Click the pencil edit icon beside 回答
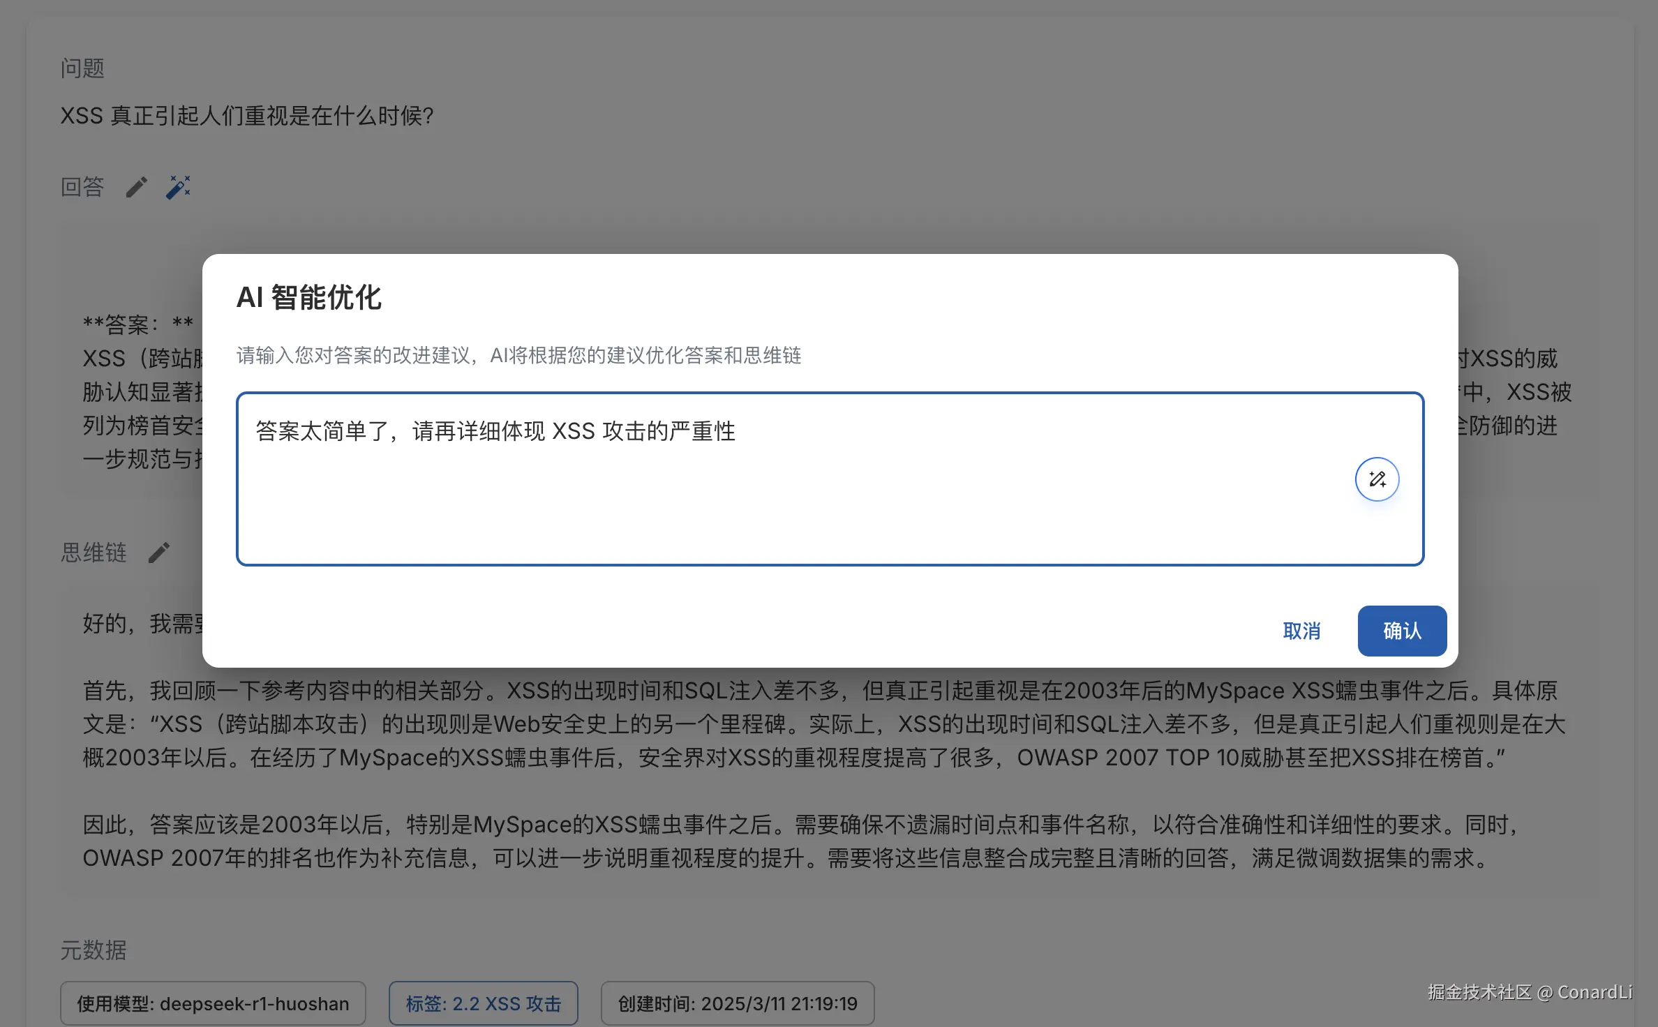 (137, 187)
